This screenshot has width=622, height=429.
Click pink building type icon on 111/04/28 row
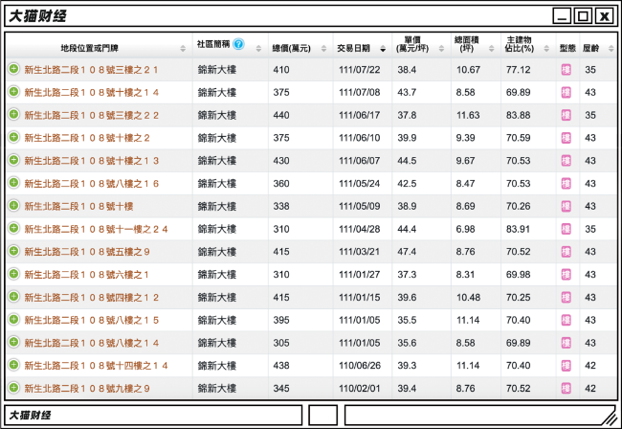tap(566, 229)
